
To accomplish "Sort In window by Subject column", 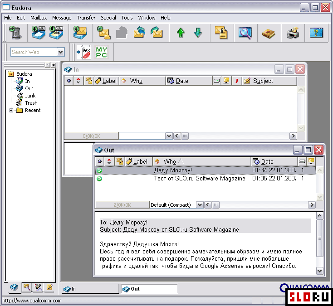I will pos(269,81).
